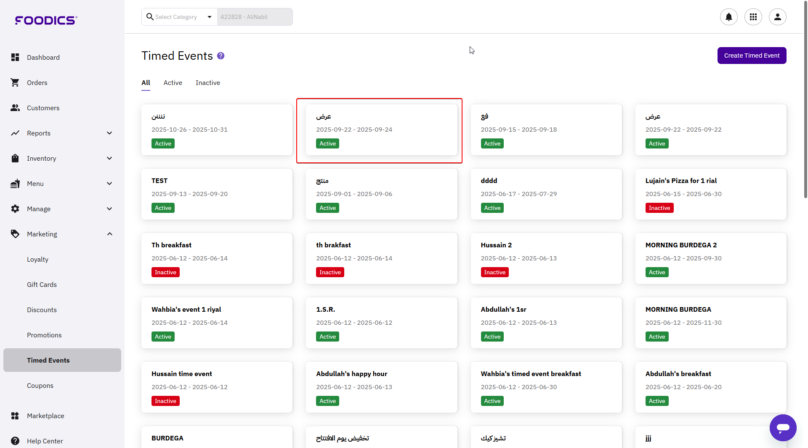Image resolution: width=808 pixels, height=448 pixels.
Task: Click the Customers people icon
Action: pyautogui.click(x=15, y=108)
